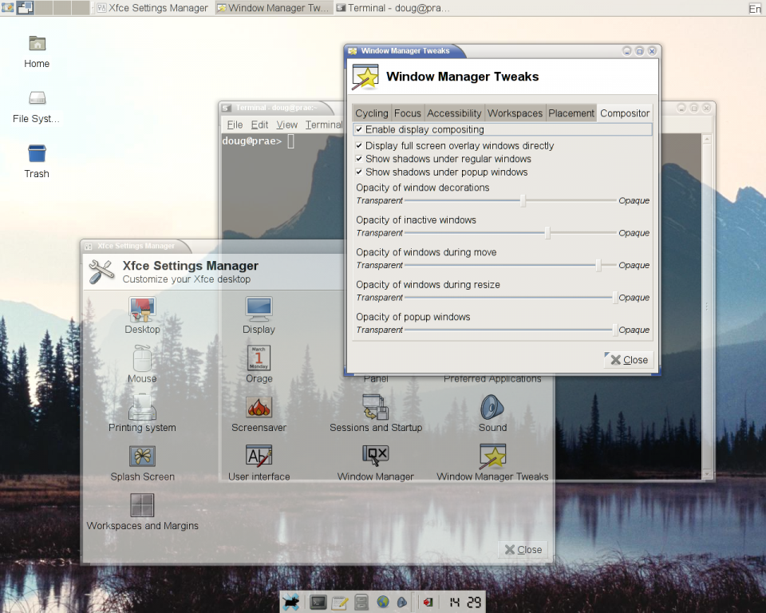The width and height of the screenshot is (766, 613).
Task: Click the windows during resize opacity slider handle
Action: [x=614, y=297]
